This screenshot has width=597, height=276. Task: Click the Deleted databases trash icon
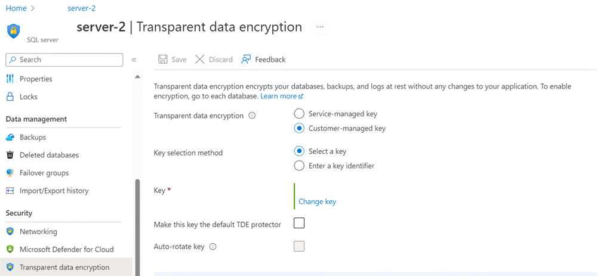pos(10,155)
